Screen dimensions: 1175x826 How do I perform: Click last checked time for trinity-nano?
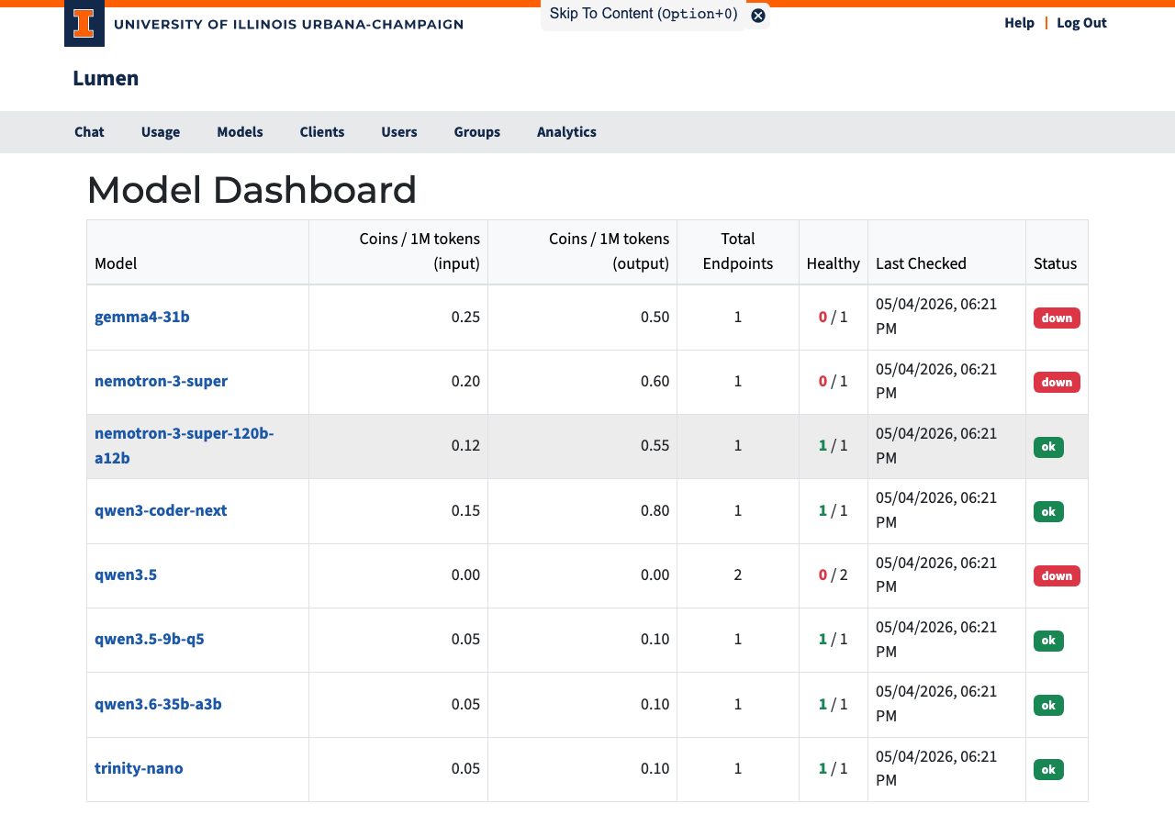click(936, 768)
